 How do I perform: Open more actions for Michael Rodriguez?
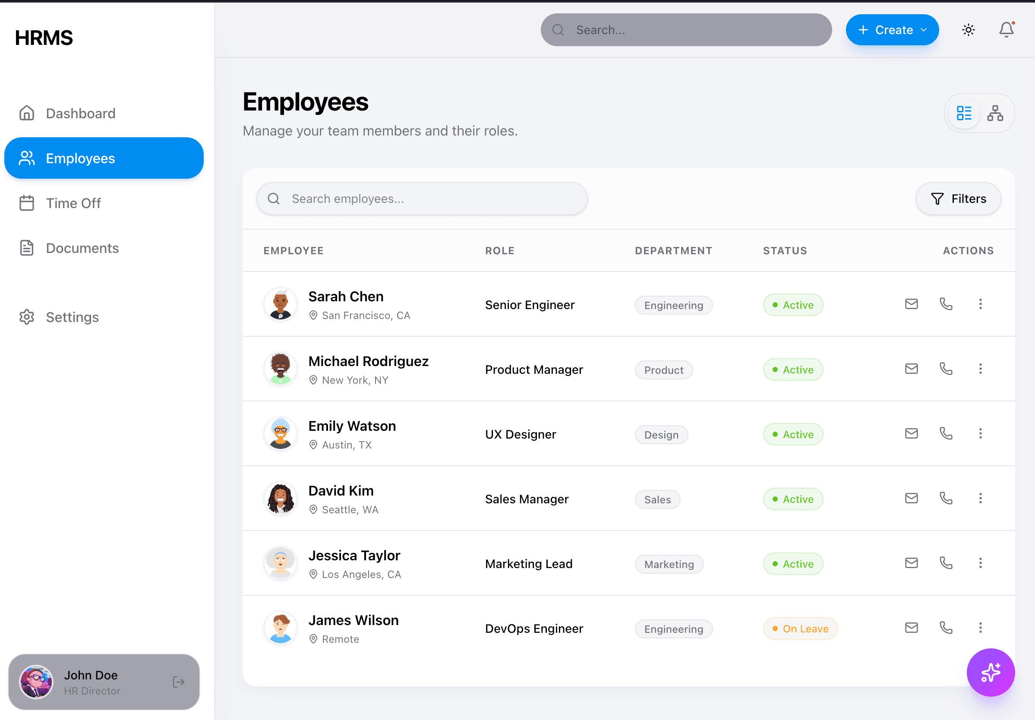click(x=981, y=369)
